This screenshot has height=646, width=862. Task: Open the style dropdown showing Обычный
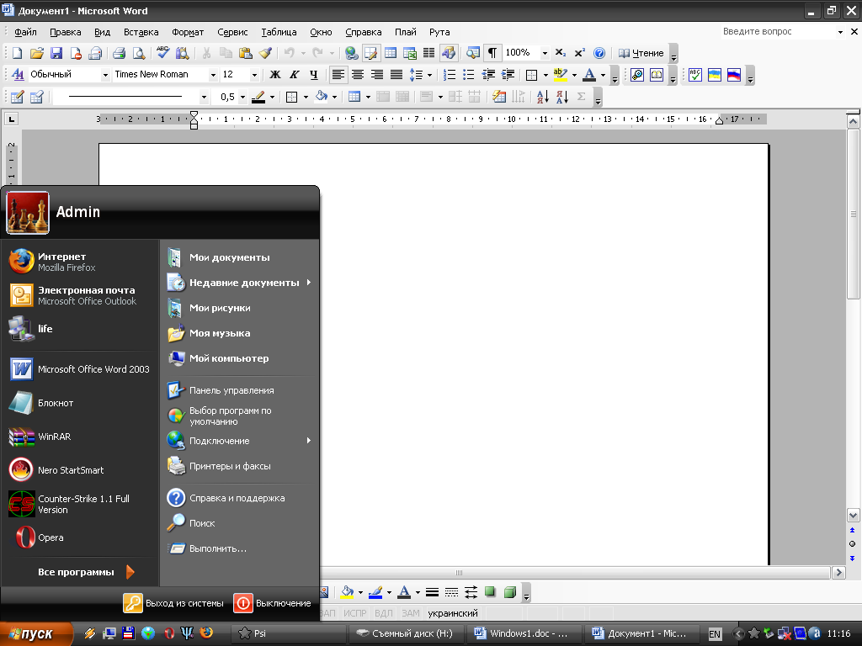[105, 75]
